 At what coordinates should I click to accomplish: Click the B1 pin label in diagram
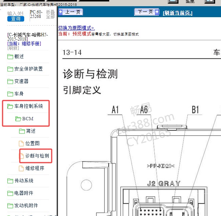tap(195, 110)
